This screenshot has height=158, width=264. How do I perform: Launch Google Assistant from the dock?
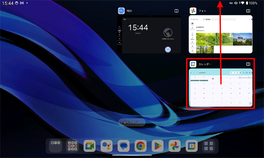point(106,146)
